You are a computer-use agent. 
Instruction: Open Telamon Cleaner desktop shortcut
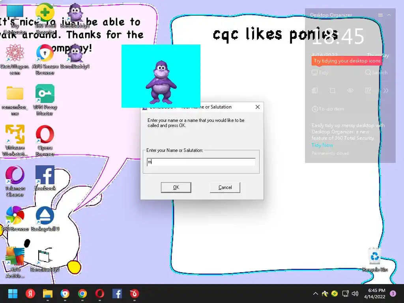click(x=15, y=181)
